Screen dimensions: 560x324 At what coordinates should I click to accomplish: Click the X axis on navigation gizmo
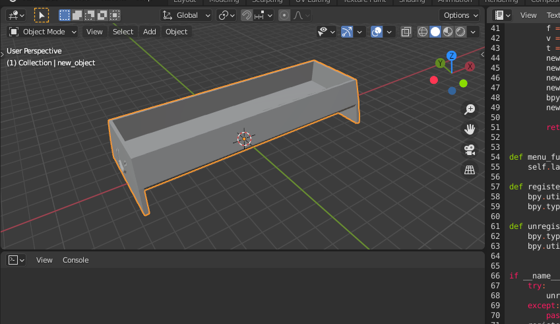point(470,67)
